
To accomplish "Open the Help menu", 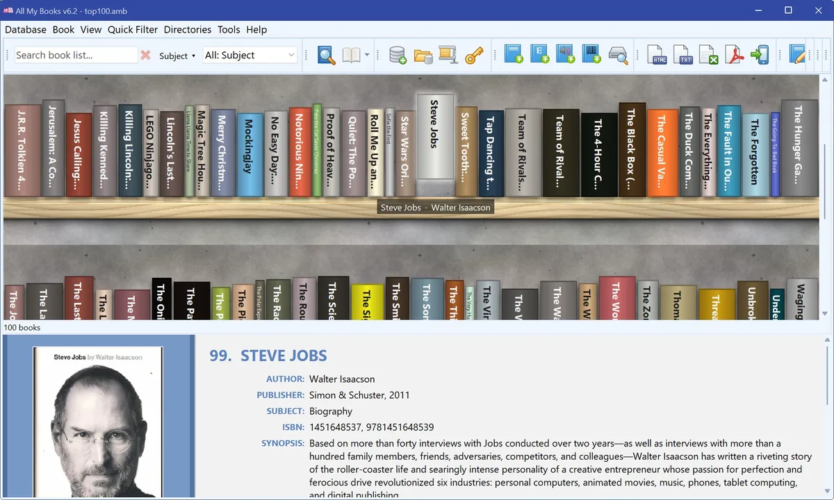I will pyautogui.click(x=256, y=29).
